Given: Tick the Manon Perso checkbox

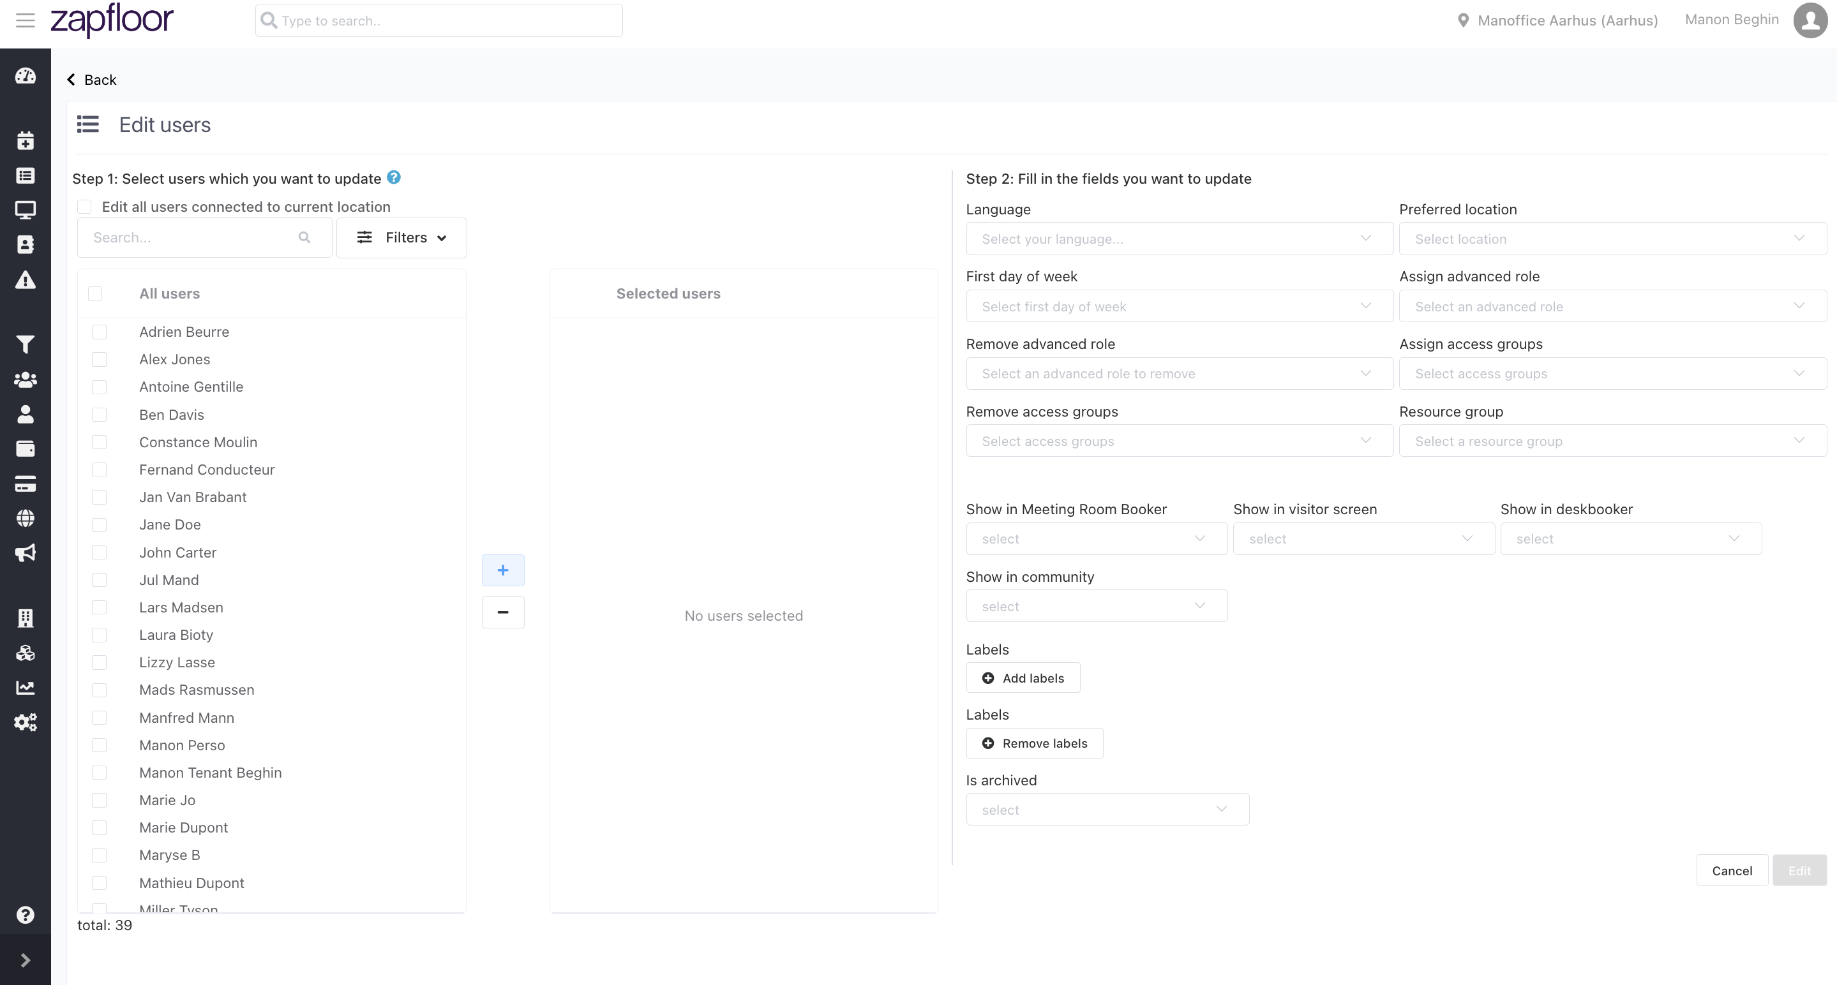Looking at the screenshot, I should pos(99,744).
